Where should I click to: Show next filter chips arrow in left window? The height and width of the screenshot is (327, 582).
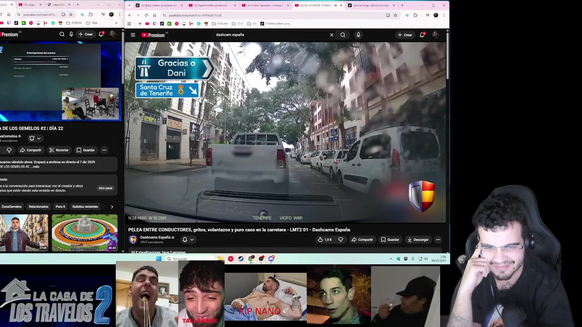click(112, 207)
